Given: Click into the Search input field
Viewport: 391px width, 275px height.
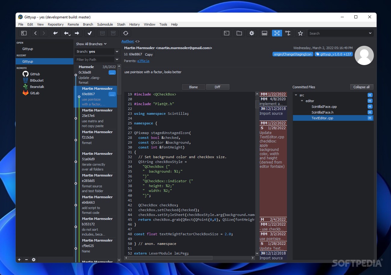Looking at the screenshot, I should (x=337, y=33).
